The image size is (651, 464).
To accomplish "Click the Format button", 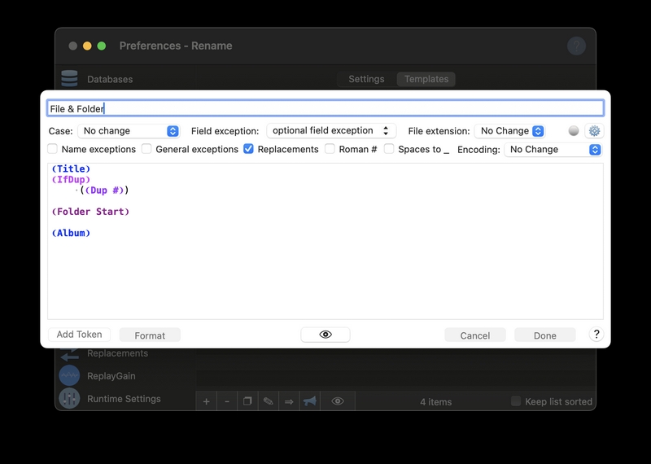I will 150,335.
